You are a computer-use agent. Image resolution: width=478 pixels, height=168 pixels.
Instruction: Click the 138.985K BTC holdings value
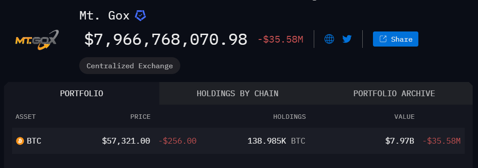point(276,141)
